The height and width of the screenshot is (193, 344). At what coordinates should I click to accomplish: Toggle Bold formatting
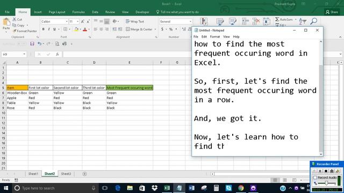click(x=43, y=29)
